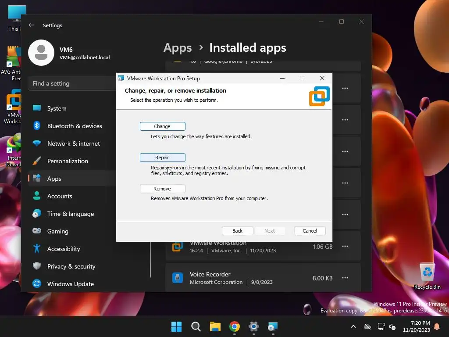Minimize the VMware Setup dialog window
This screenshot has height=337, width=449.
pos(282,78)
